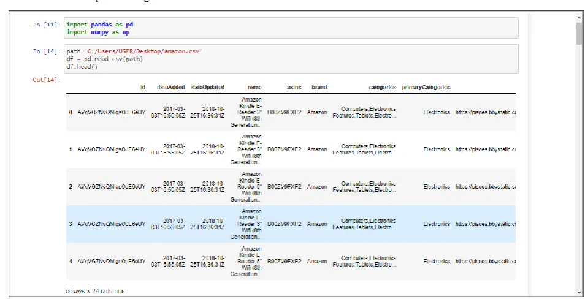
Task: Click the amazon.csv path code line
Action: point(134,51)
